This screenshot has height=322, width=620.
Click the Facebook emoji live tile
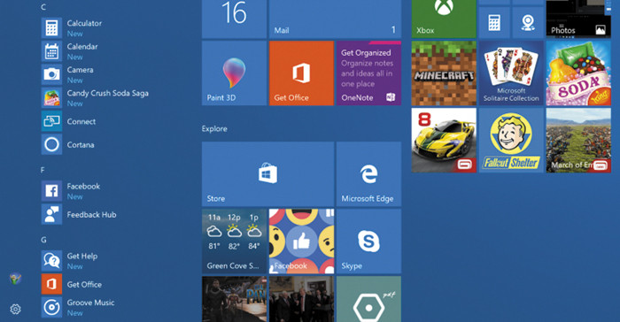click(301, 241)
